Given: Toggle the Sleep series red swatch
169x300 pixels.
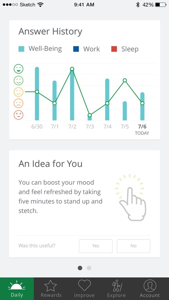Looking at the screenshot, I should [x=114, y=49].
